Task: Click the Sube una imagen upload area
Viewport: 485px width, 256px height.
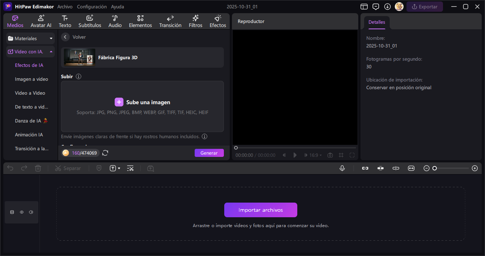Action: coord(142,106)
